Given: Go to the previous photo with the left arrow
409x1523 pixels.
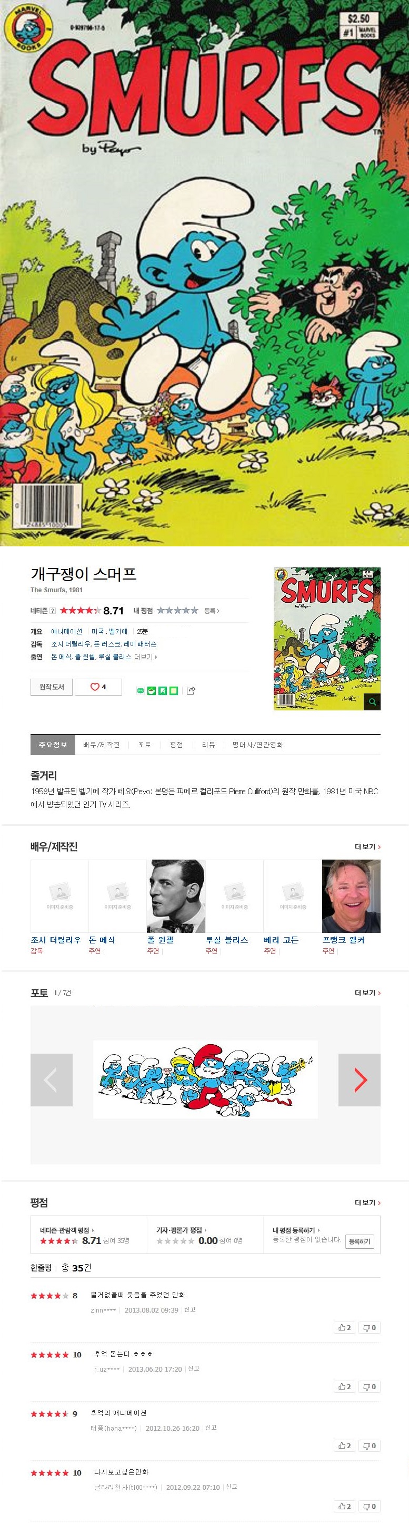Looking at the screenshot, I should pyautogui.click(x=52, y=1079).
